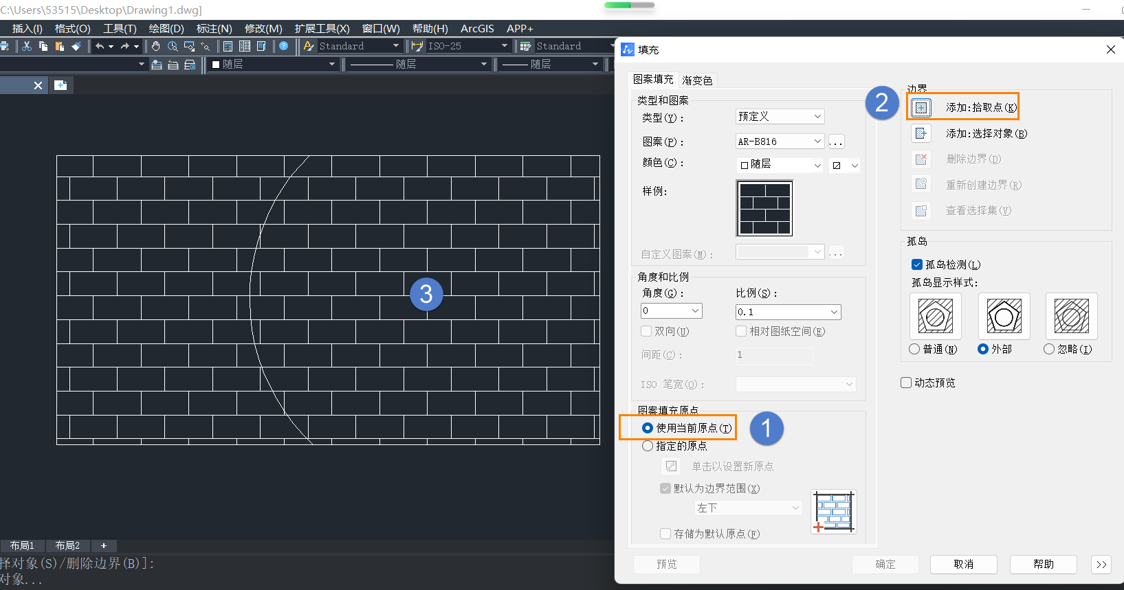Select 外部 island display style radio
Screen dimensions: 1124x590
click(x=983, y=349)
